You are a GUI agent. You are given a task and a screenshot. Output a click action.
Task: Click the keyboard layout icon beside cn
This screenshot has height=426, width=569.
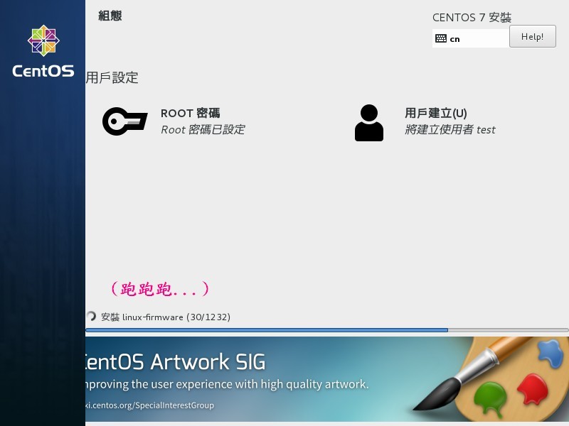click(440, 38)
